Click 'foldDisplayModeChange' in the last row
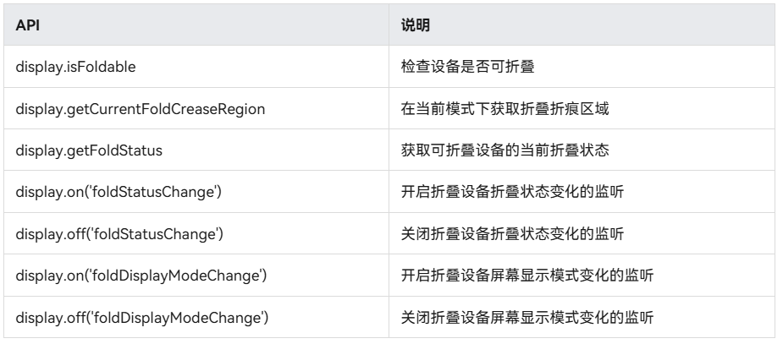 coord(176,318)
